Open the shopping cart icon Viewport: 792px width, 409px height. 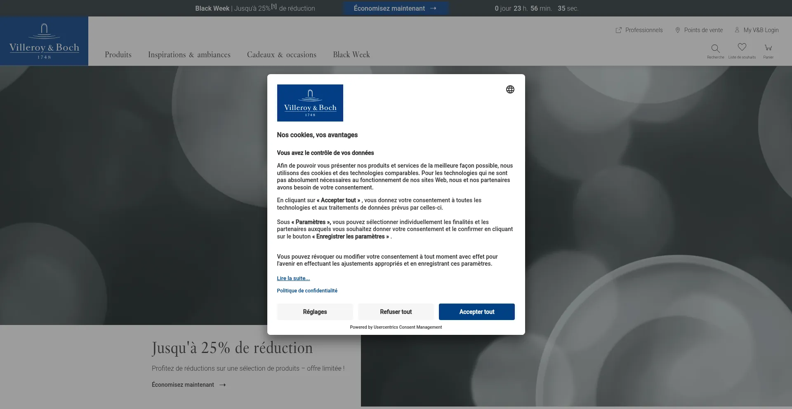(x=768, y=48)
